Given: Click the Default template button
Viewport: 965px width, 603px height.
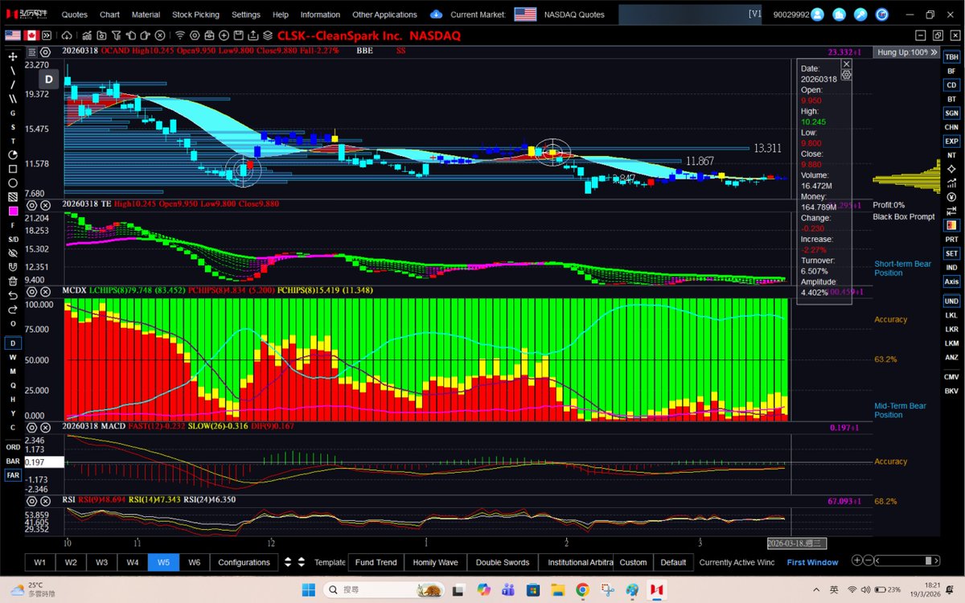Looking at the screenshot, I should (x=673, y=562).
